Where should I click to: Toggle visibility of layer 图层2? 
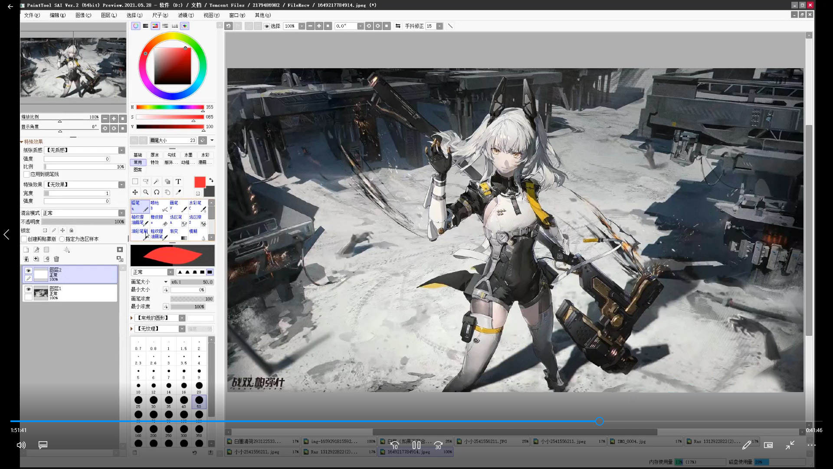point(29,271)
